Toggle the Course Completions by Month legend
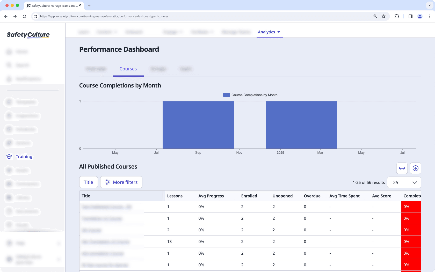Screen dimensions: 435x272 click(x=250, y=95)
